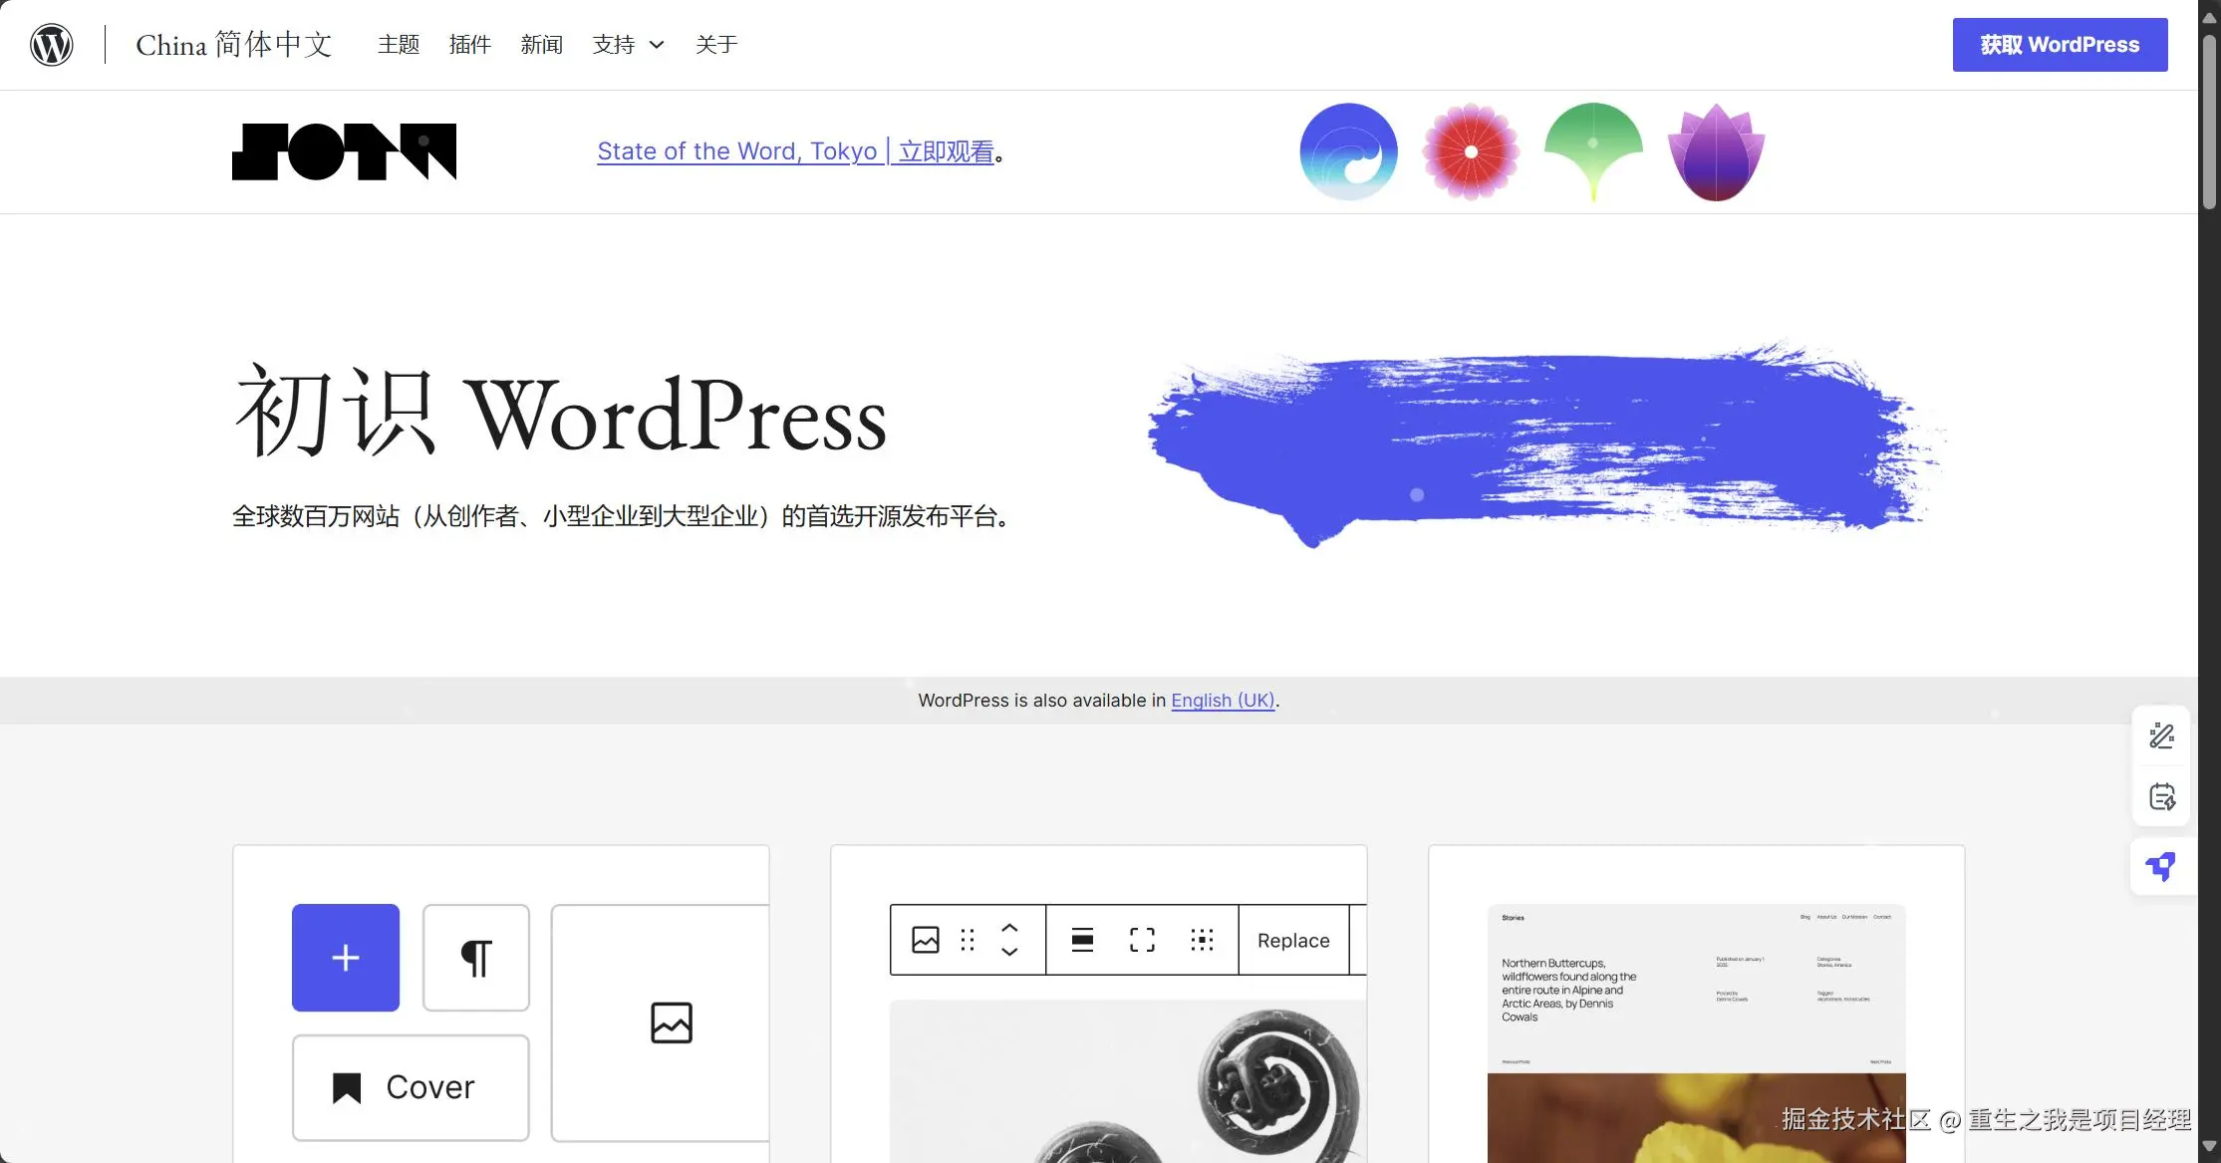Open the State of the Word Tokyo link
This screenshot has width=2221, height=1163.
tap(795, 151)
